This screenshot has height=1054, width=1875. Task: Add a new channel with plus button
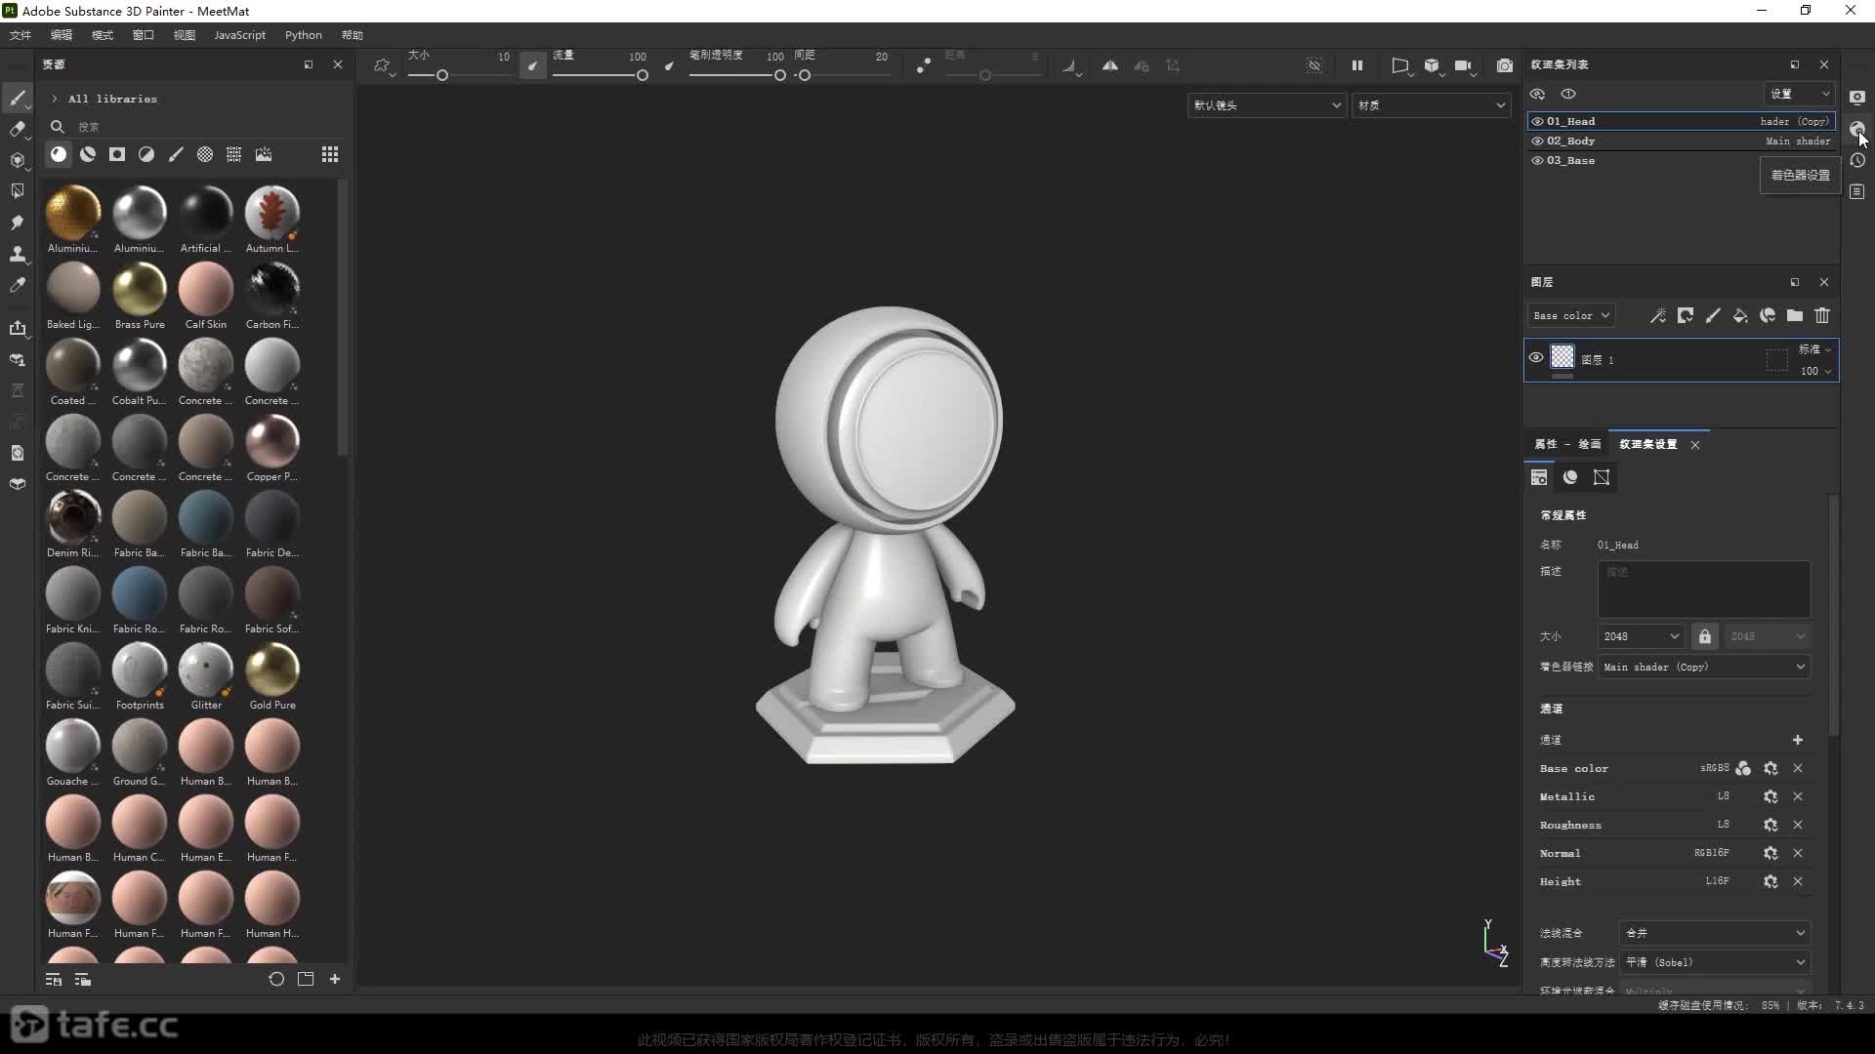(x=1798, y=740)
